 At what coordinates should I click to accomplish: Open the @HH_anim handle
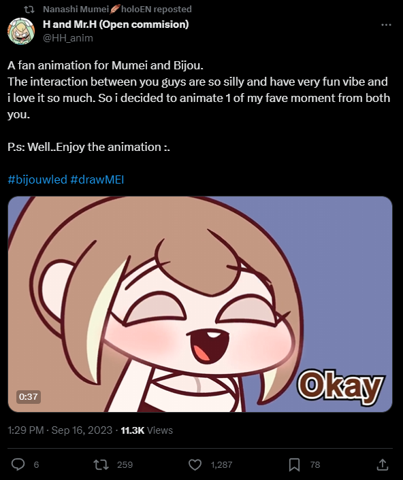click(68, 38)
